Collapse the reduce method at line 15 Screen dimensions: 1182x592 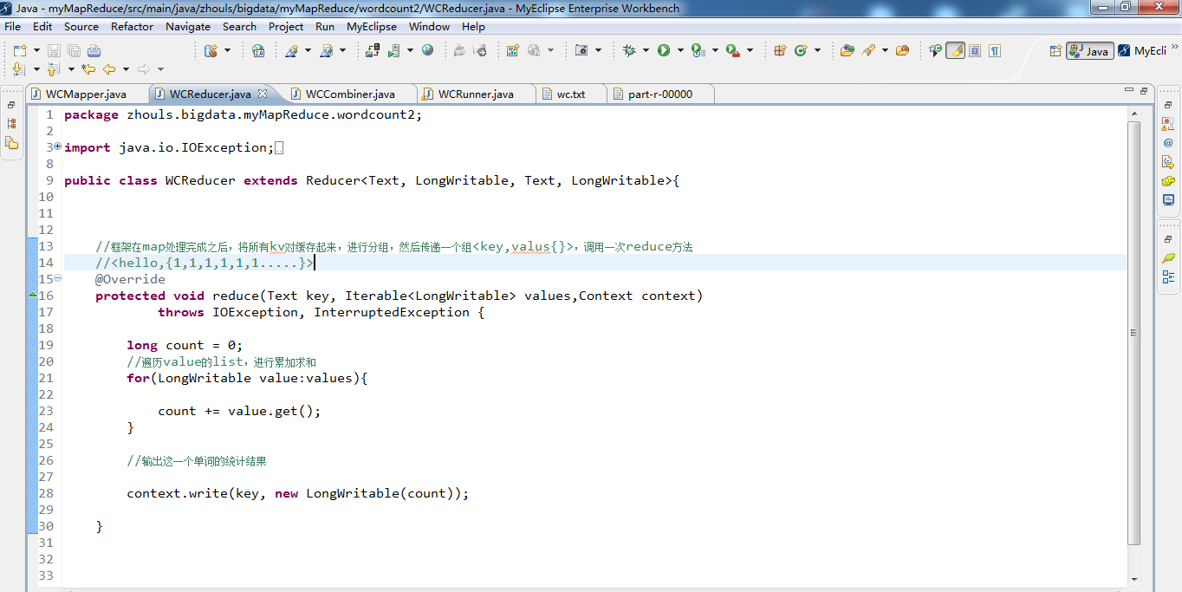57,278
